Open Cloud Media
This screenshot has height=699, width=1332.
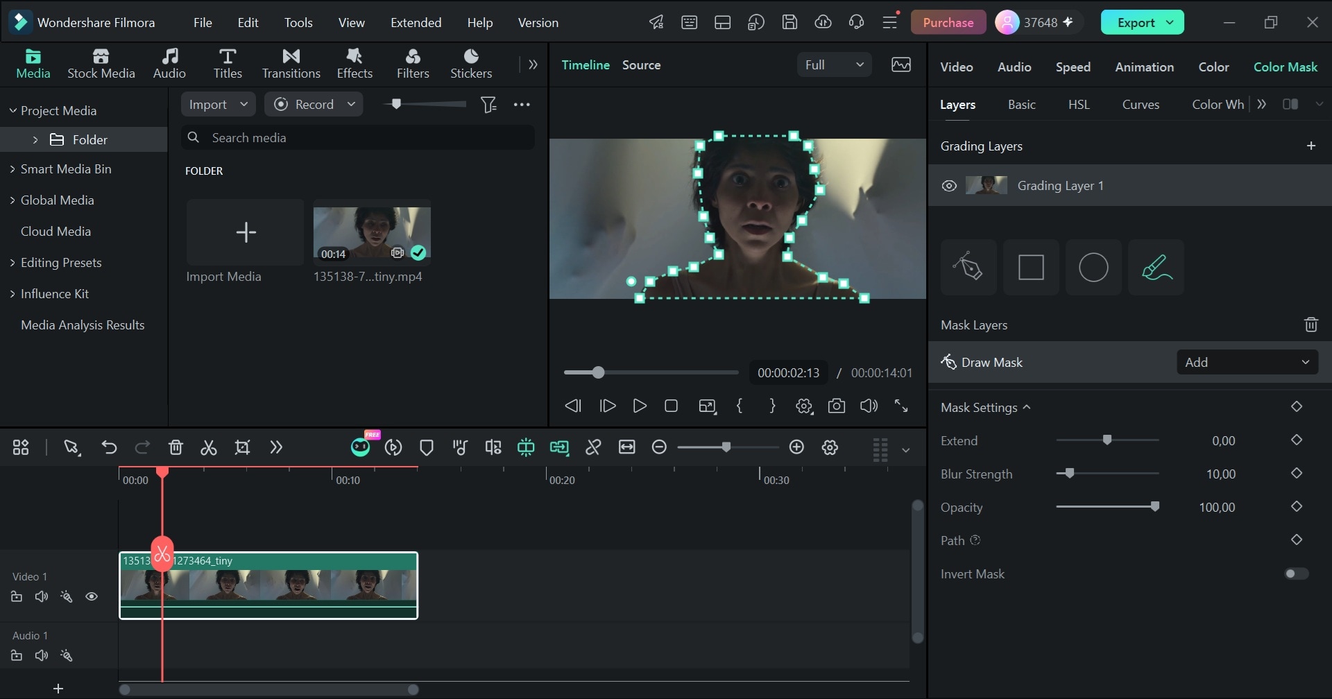pyautogui.click(x=55, y=232)
